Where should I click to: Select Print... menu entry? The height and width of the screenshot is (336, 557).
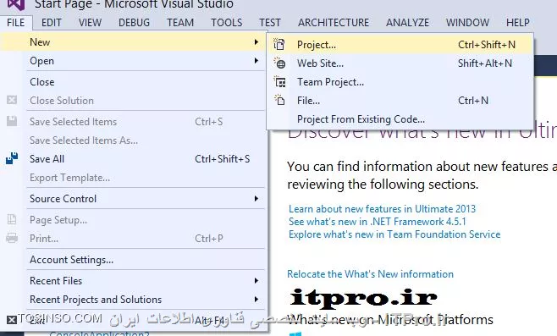pos(133,239)
